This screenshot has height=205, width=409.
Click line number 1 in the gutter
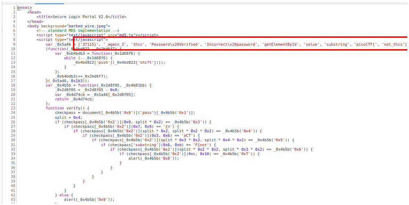coord(14,8)
